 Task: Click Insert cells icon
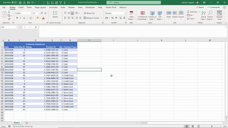[x=169, y=13]
